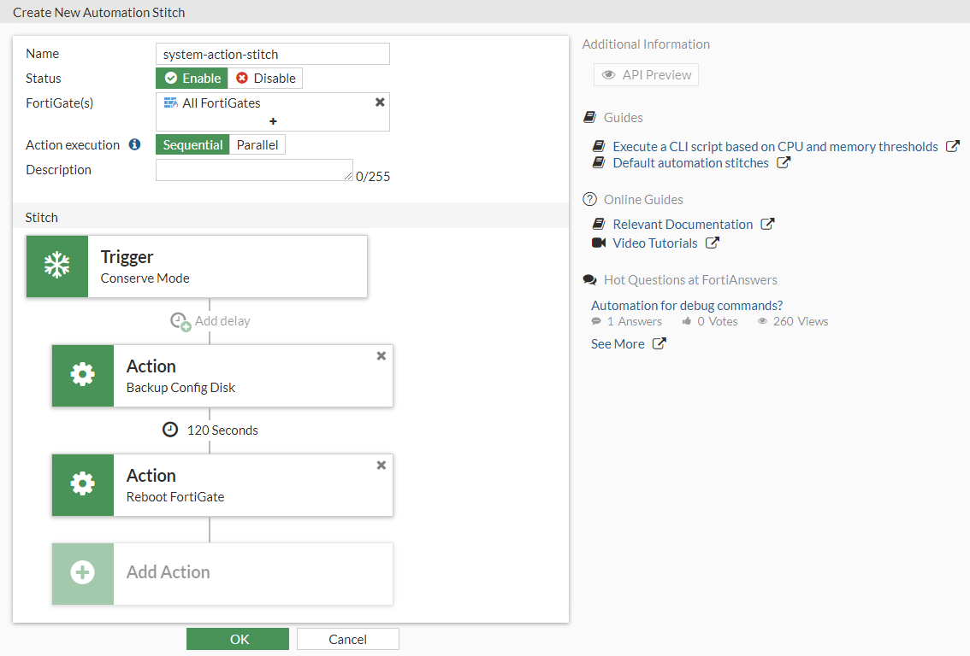
Task: Click the Reboot FortiGate gear icon
Action: [83, 485]
